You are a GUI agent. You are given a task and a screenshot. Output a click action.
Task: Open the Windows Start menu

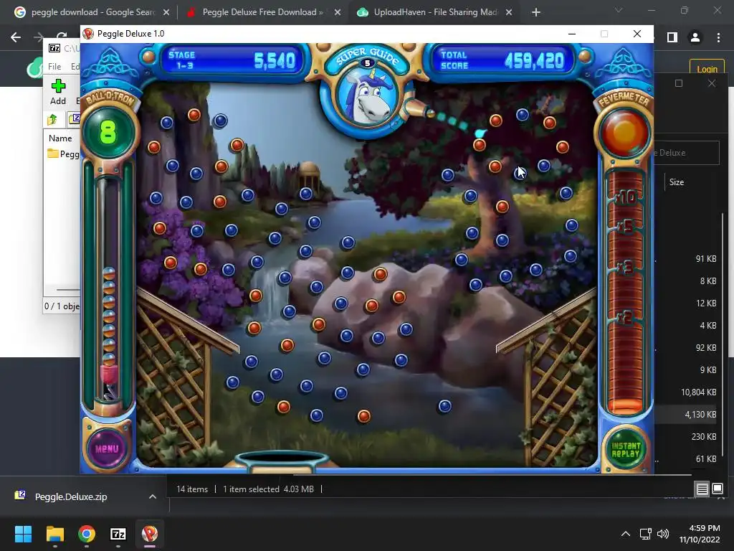(x=23, y=534)
